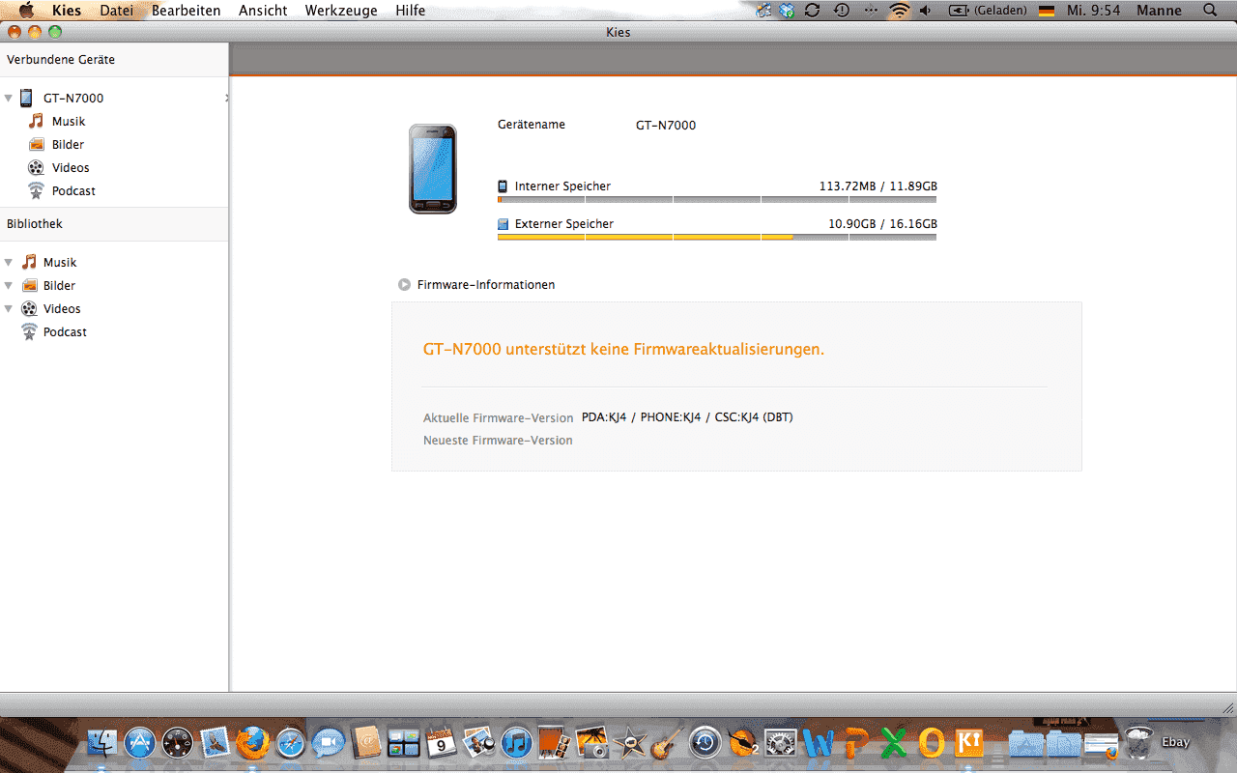Launch Microsoft Excel from the Dock

coord(895,743)
